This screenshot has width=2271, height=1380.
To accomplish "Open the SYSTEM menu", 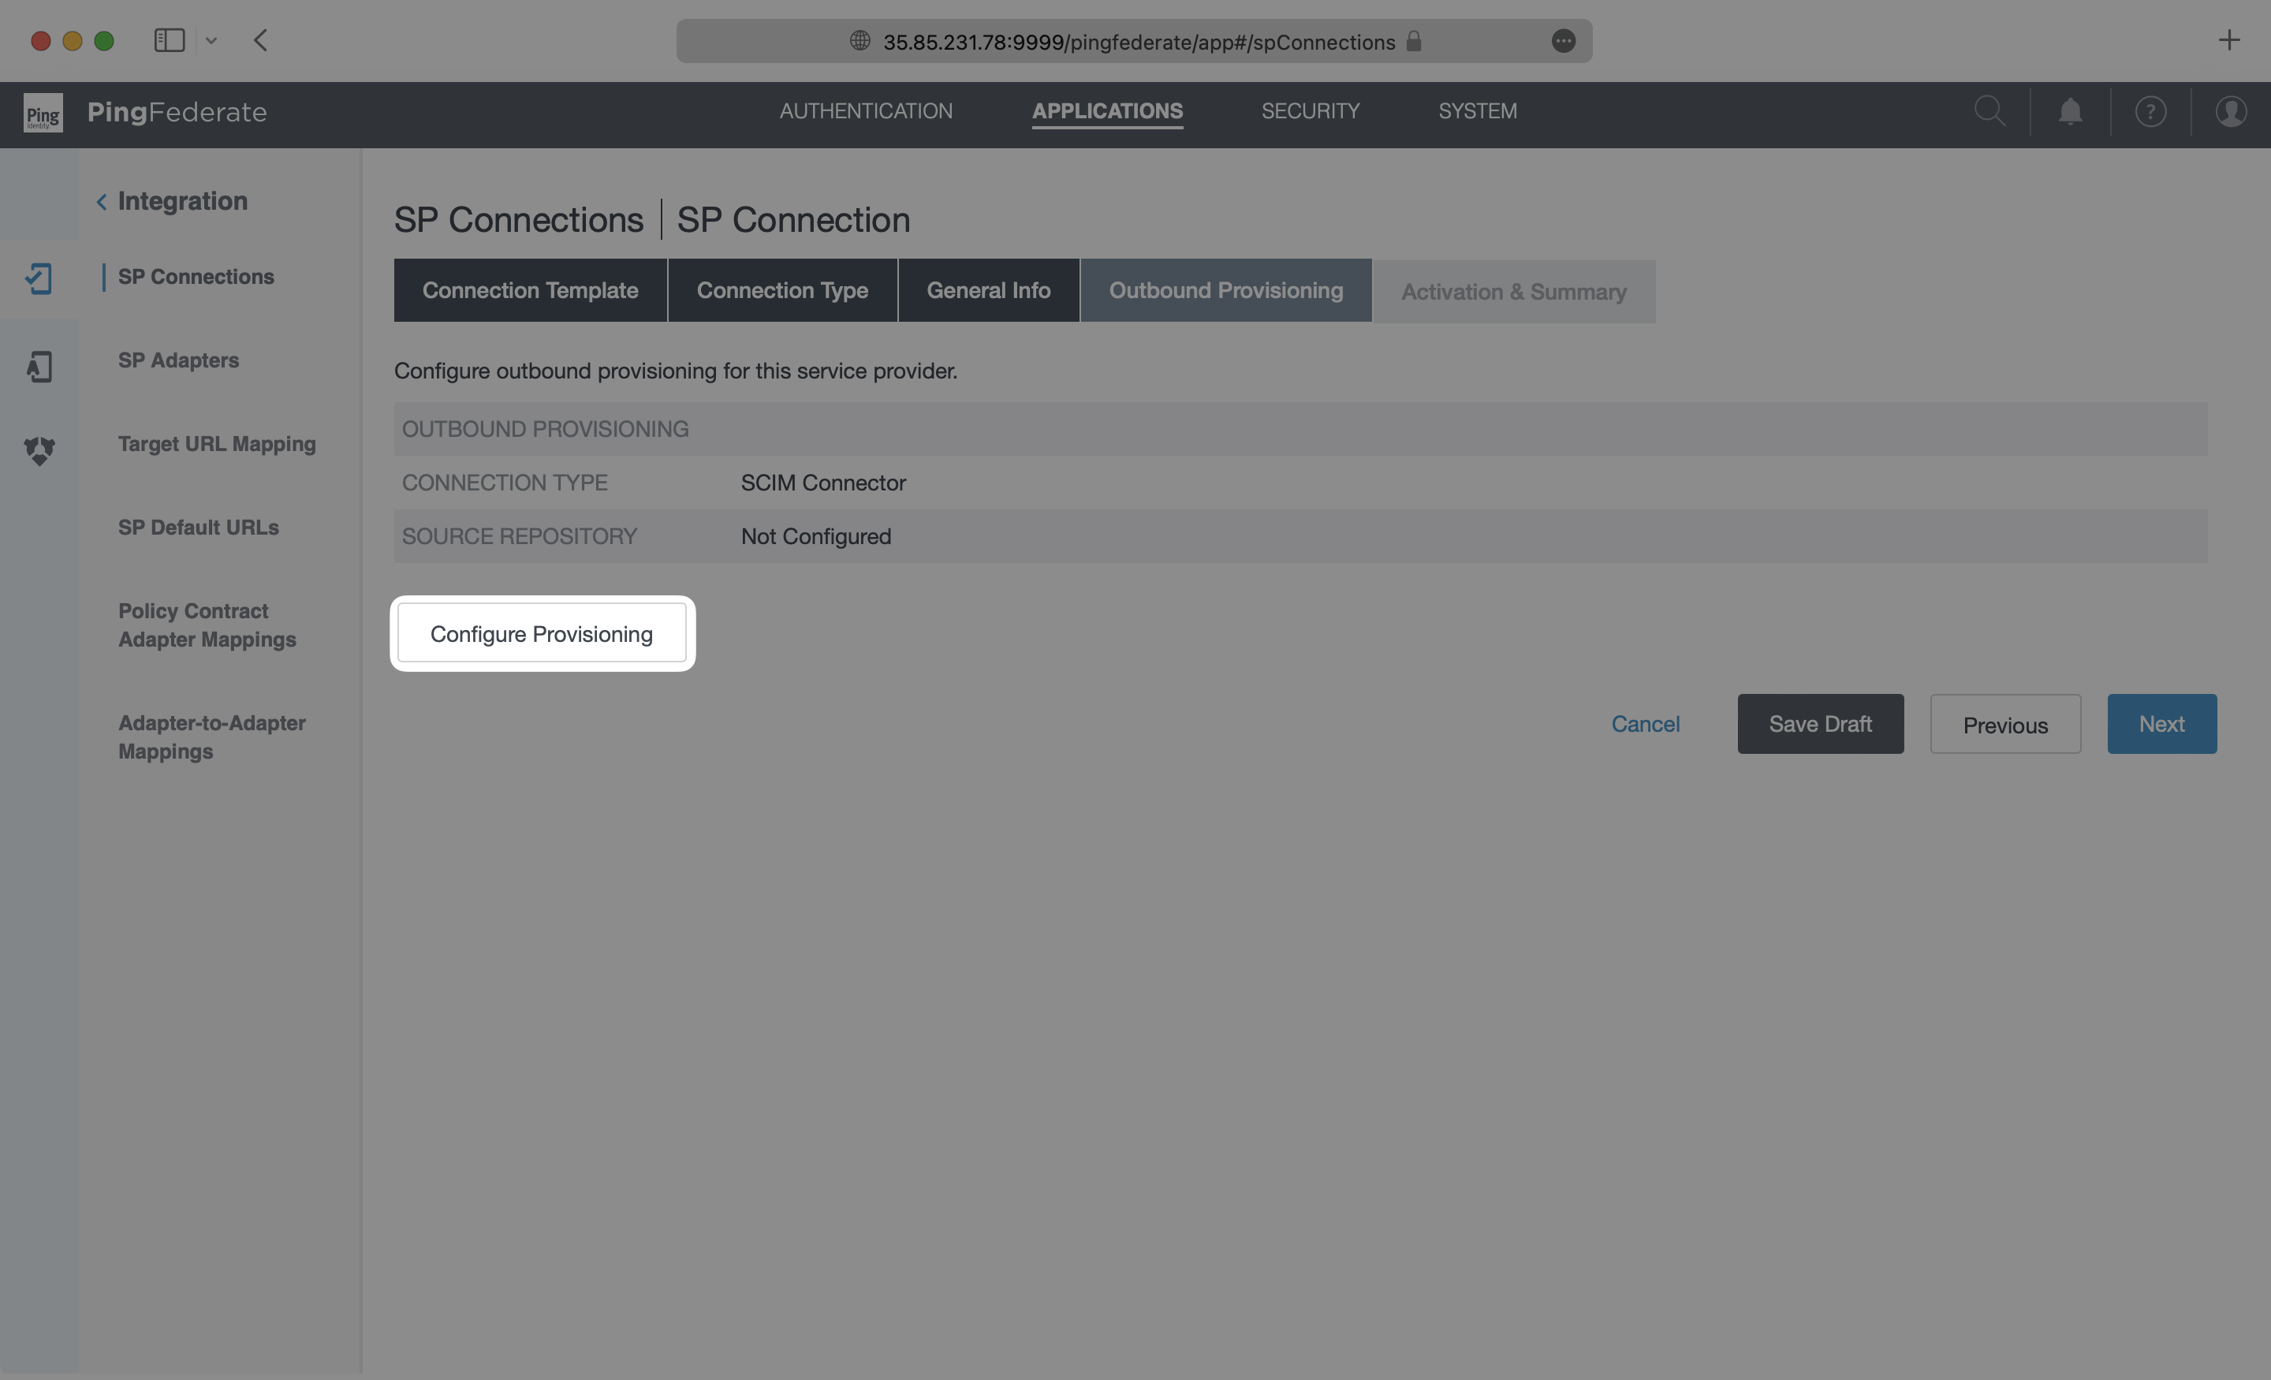I will 1478,110.
